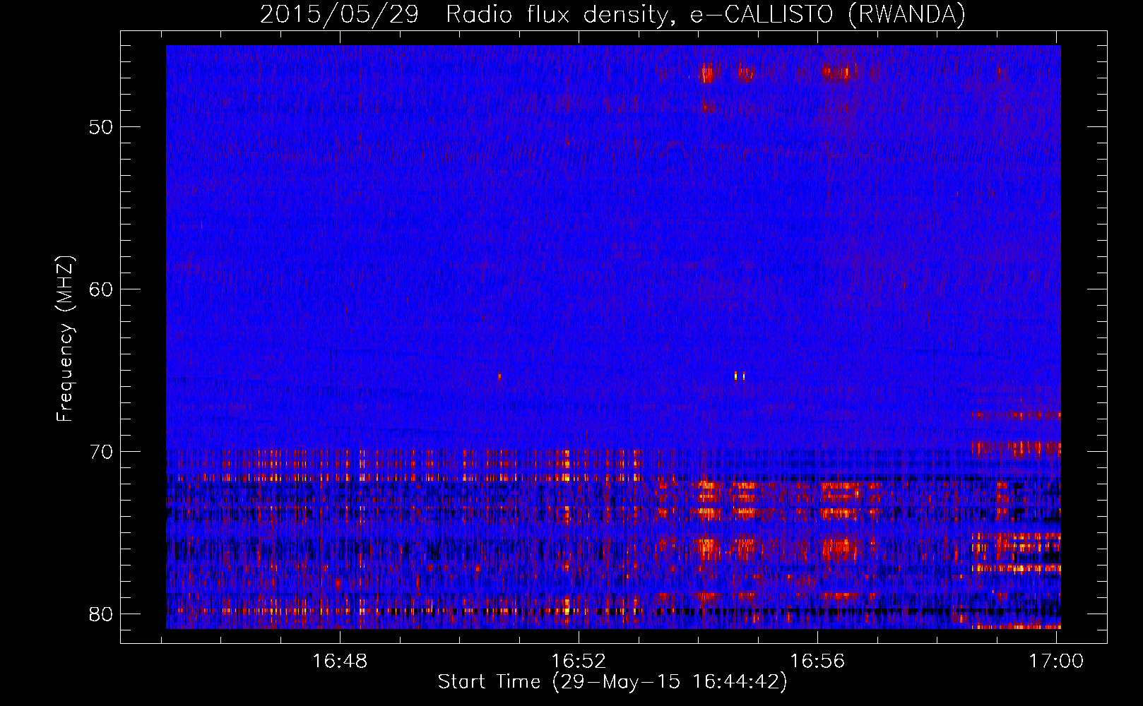Click the "60" frequency tick label
The image size is (1143, 706).
[x=101, y=289]
